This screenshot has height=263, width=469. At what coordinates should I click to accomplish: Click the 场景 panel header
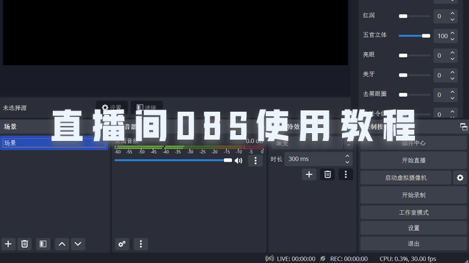coord(10,127)
